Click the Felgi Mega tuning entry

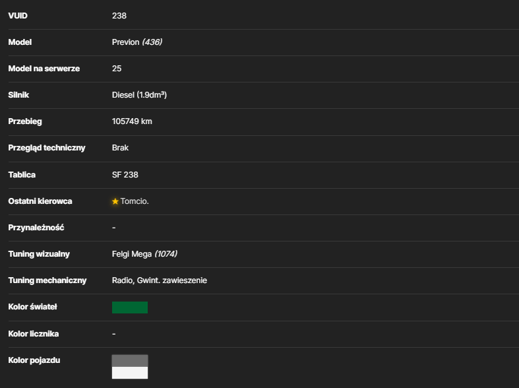coord(132,254)
